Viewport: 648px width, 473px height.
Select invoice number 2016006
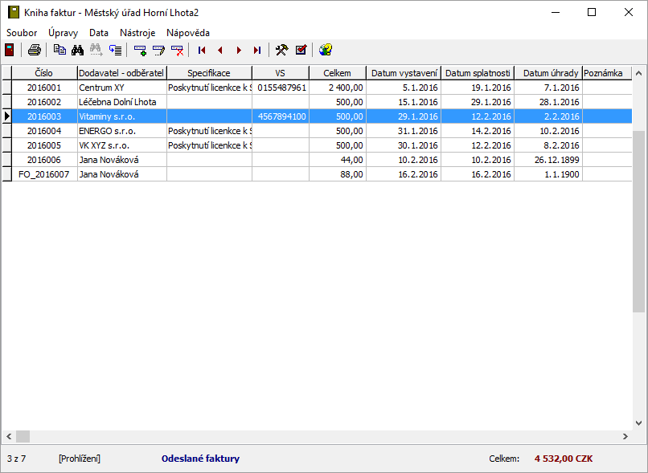click(x=44, y=160)
